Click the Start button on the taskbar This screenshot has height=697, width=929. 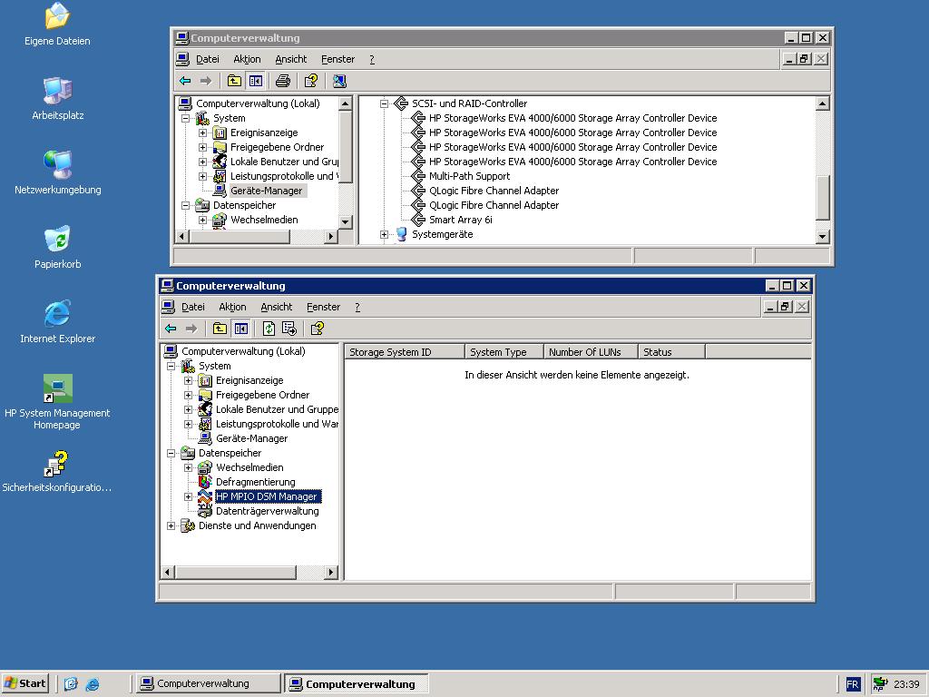24,683
